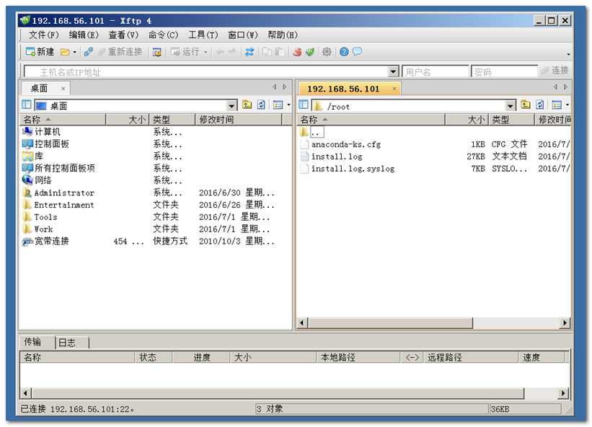The image size is (592, 427).
Task: Select the 192.168.56.101 remote tab
Action: pyautogui.click(x=343, y=89)
